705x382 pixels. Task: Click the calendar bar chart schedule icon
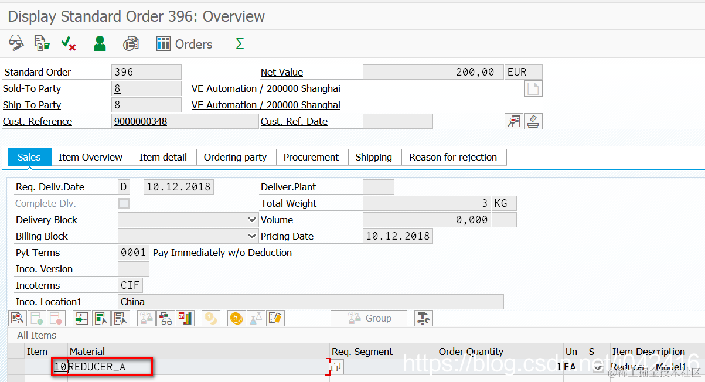(185, 318)
